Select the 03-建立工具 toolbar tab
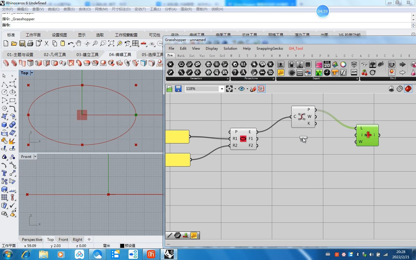416x260 pixels. pos(87,54)
